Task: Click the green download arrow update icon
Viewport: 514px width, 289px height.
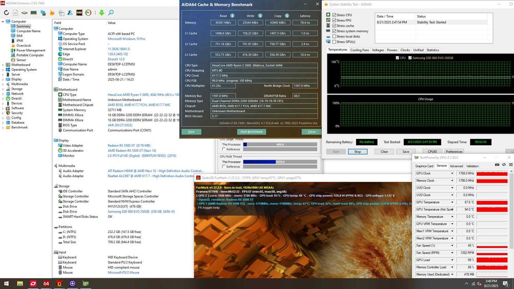Action: click(101, 12)
